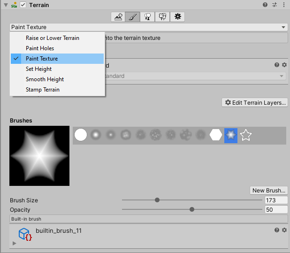Viewport: 290px width, 253px height.
Task: Open the Terrain component more options menu
Action: (283, 5)
